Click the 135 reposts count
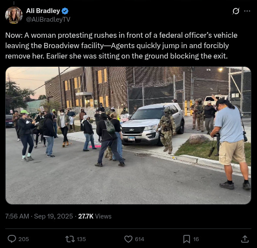Viewport: 257px width, 248px height. tap(81, 239)
